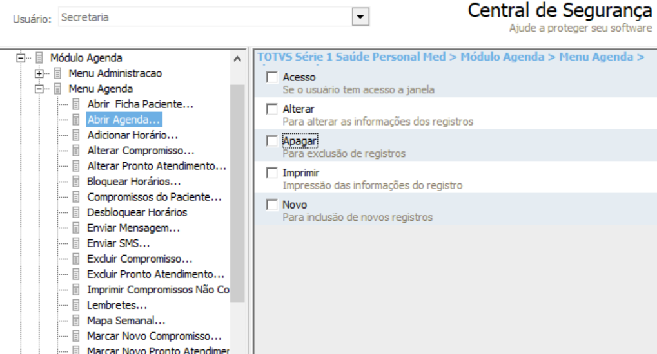657x354 pixels.
Task: Click the tree scrollbar up arrow
Action: click(x=237, y=59)
